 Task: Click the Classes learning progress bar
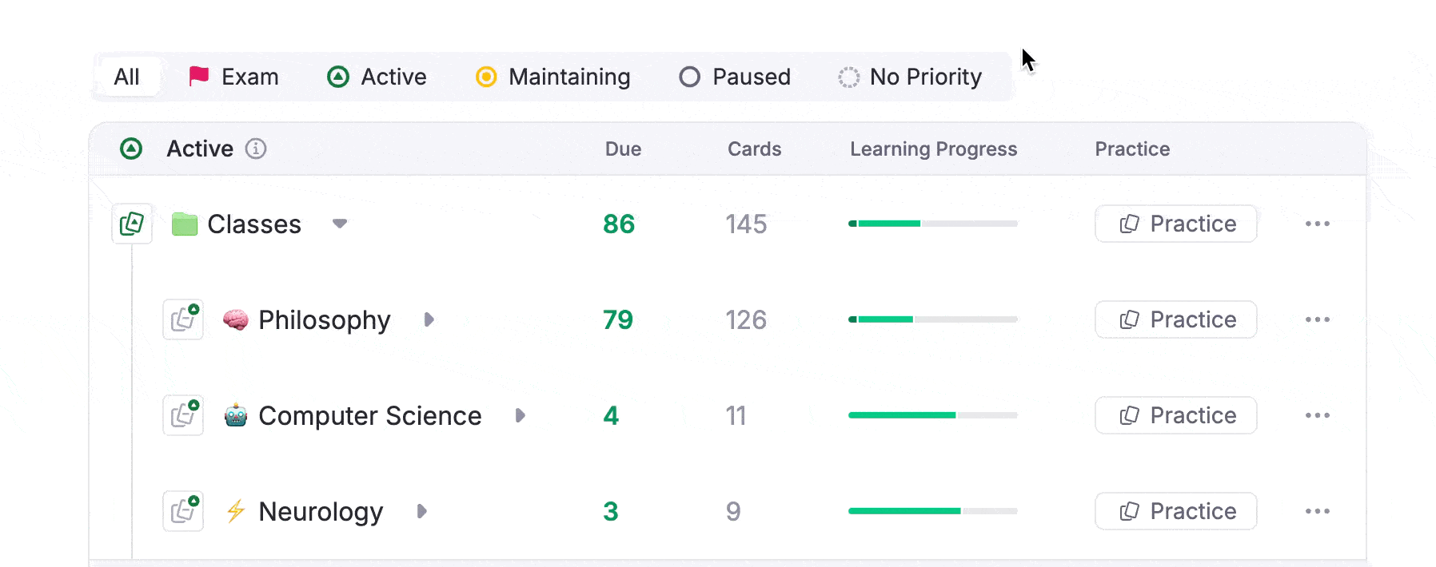932,224
